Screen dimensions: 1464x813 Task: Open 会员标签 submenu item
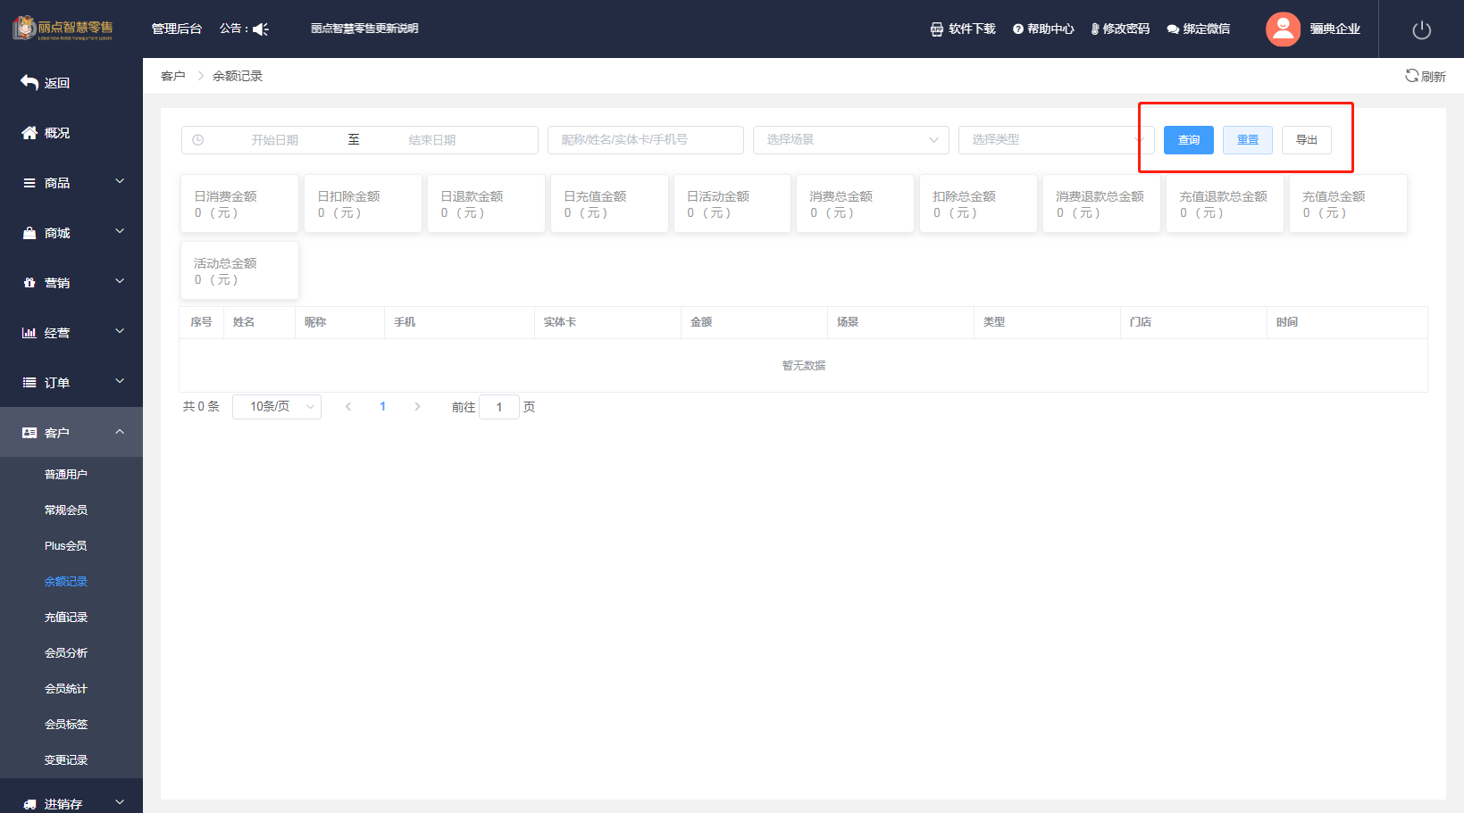click(x=66, y=724)
